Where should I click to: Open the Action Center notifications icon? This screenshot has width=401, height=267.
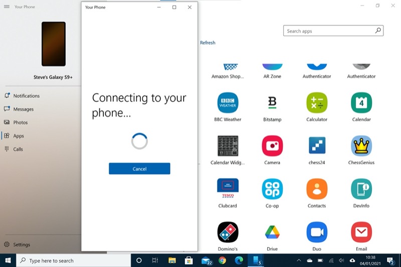pyautogui.click(x=390, y=260)
